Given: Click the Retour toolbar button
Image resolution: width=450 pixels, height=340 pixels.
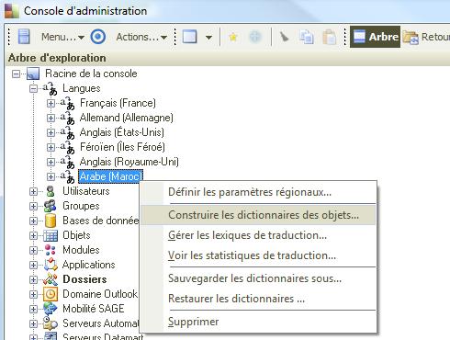Looking at the screenshot, I should (426, 37).
